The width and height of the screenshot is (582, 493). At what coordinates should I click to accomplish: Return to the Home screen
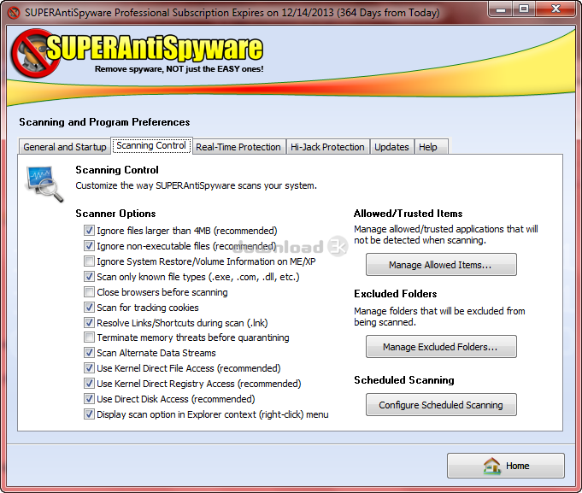tap(506, 466)
